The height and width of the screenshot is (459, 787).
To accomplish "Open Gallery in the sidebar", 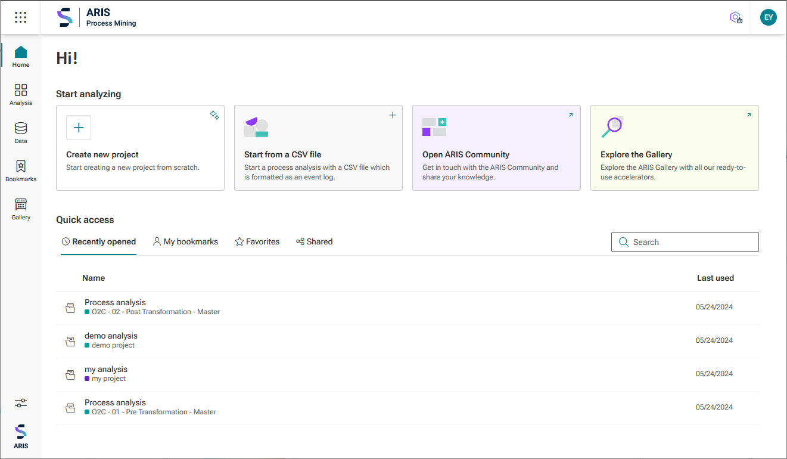I will coord(21,209).
